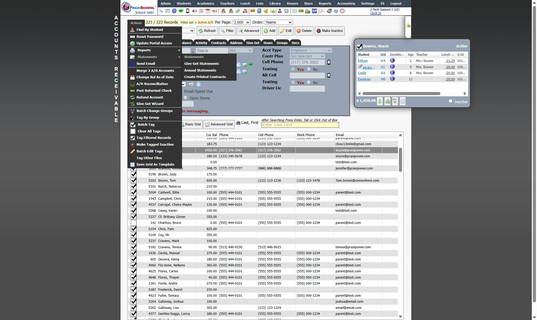Image resolution: width=537 pixels, height=320 pixels.
Task: Click the hamburger lunch toolbar icon
Action: pyautogui.click(x=252, y=11)
